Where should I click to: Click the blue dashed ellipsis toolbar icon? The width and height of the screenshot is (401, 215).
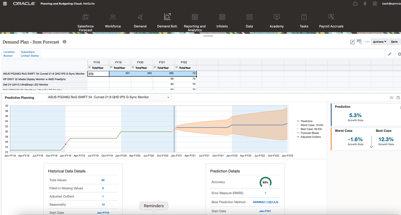pyautogui.click(x=367, y=42)
